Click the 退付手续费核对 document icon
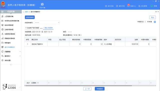 click(x=2, y=47)
